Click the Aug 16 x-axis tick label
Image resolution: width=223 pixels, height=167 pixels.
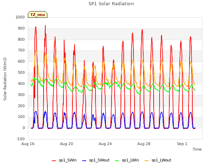click(28, 144)
